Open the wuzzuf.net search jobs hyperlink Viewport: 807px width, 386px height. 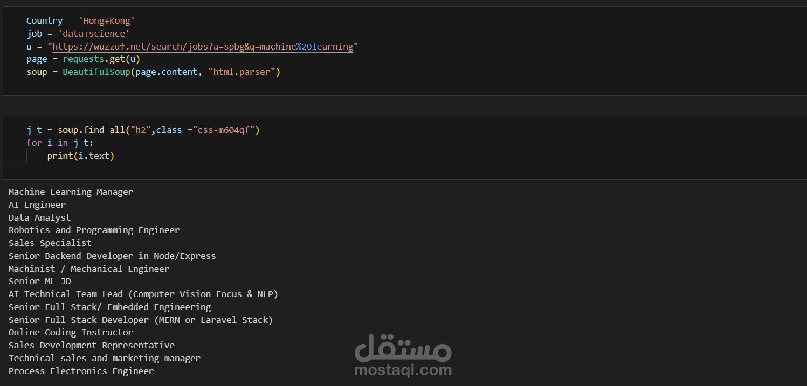click(x=200, y=46)
